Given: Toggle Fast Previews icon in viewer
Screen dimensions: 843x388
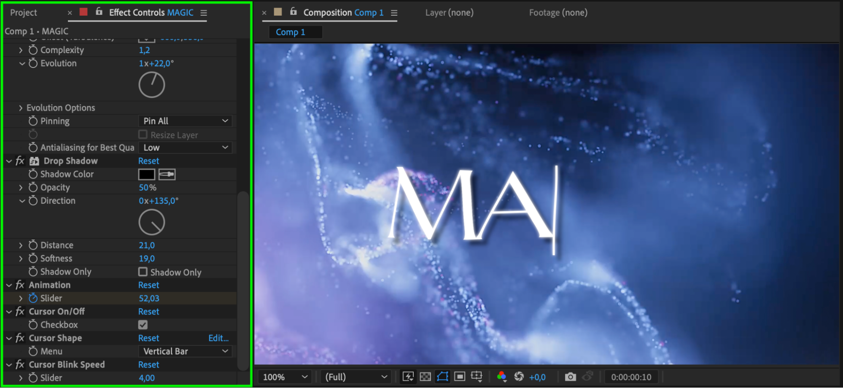Looking at the screenshot, I should [x=408, y=377].
